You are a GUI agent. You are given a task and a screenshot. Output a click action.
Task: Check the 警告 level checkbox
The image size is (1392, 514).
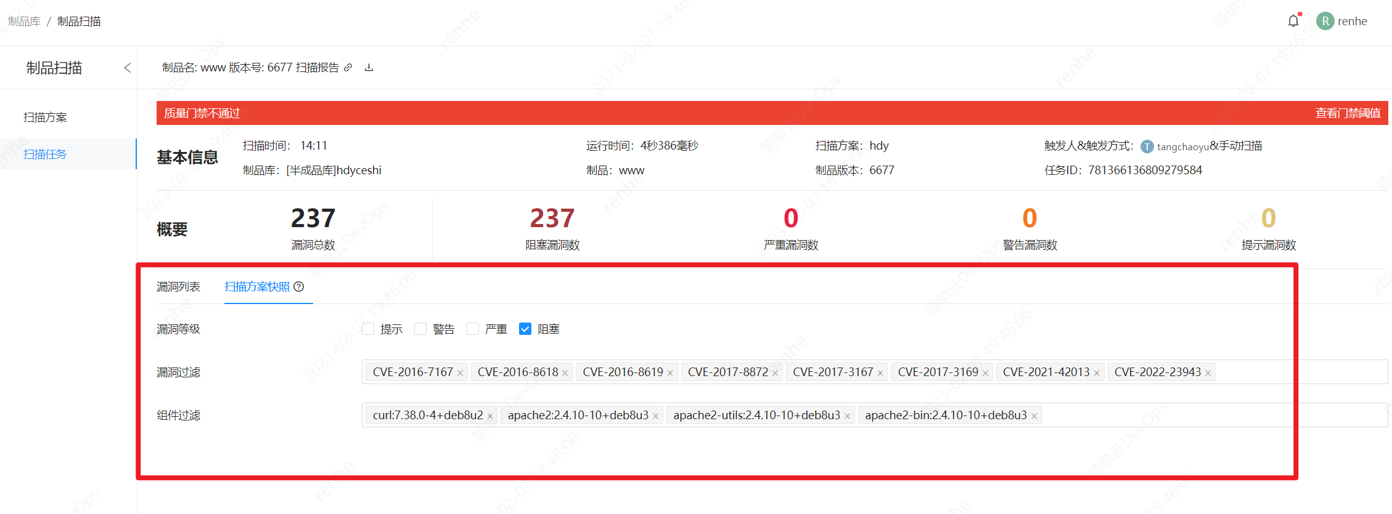tap(420, 329)
